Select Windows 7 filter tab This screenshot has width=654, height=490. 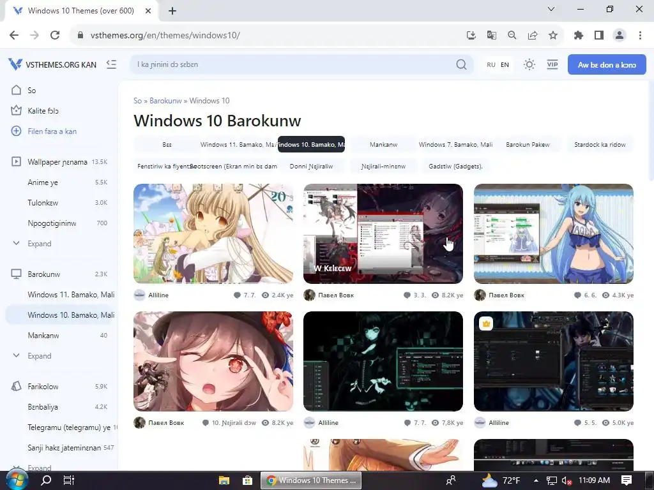455,145
